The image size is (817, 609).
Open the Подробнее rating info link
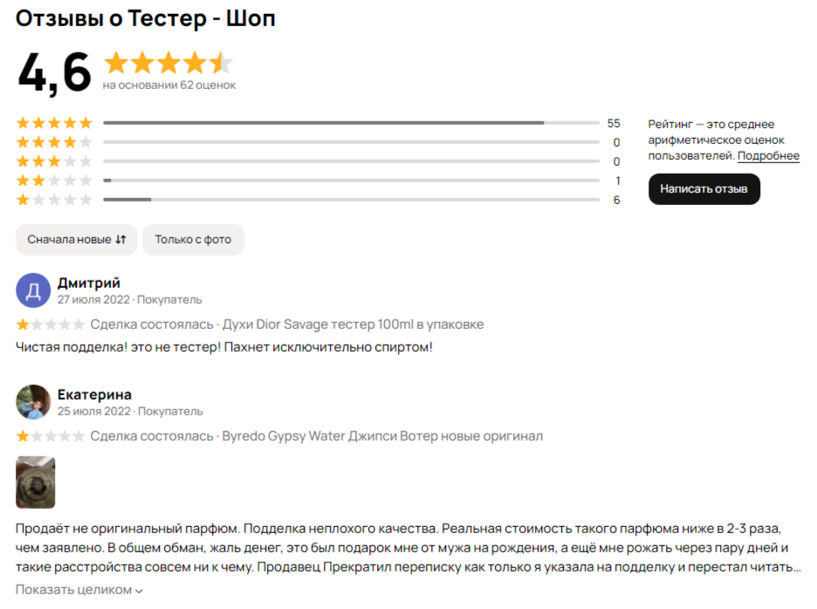tap(768, 156)
